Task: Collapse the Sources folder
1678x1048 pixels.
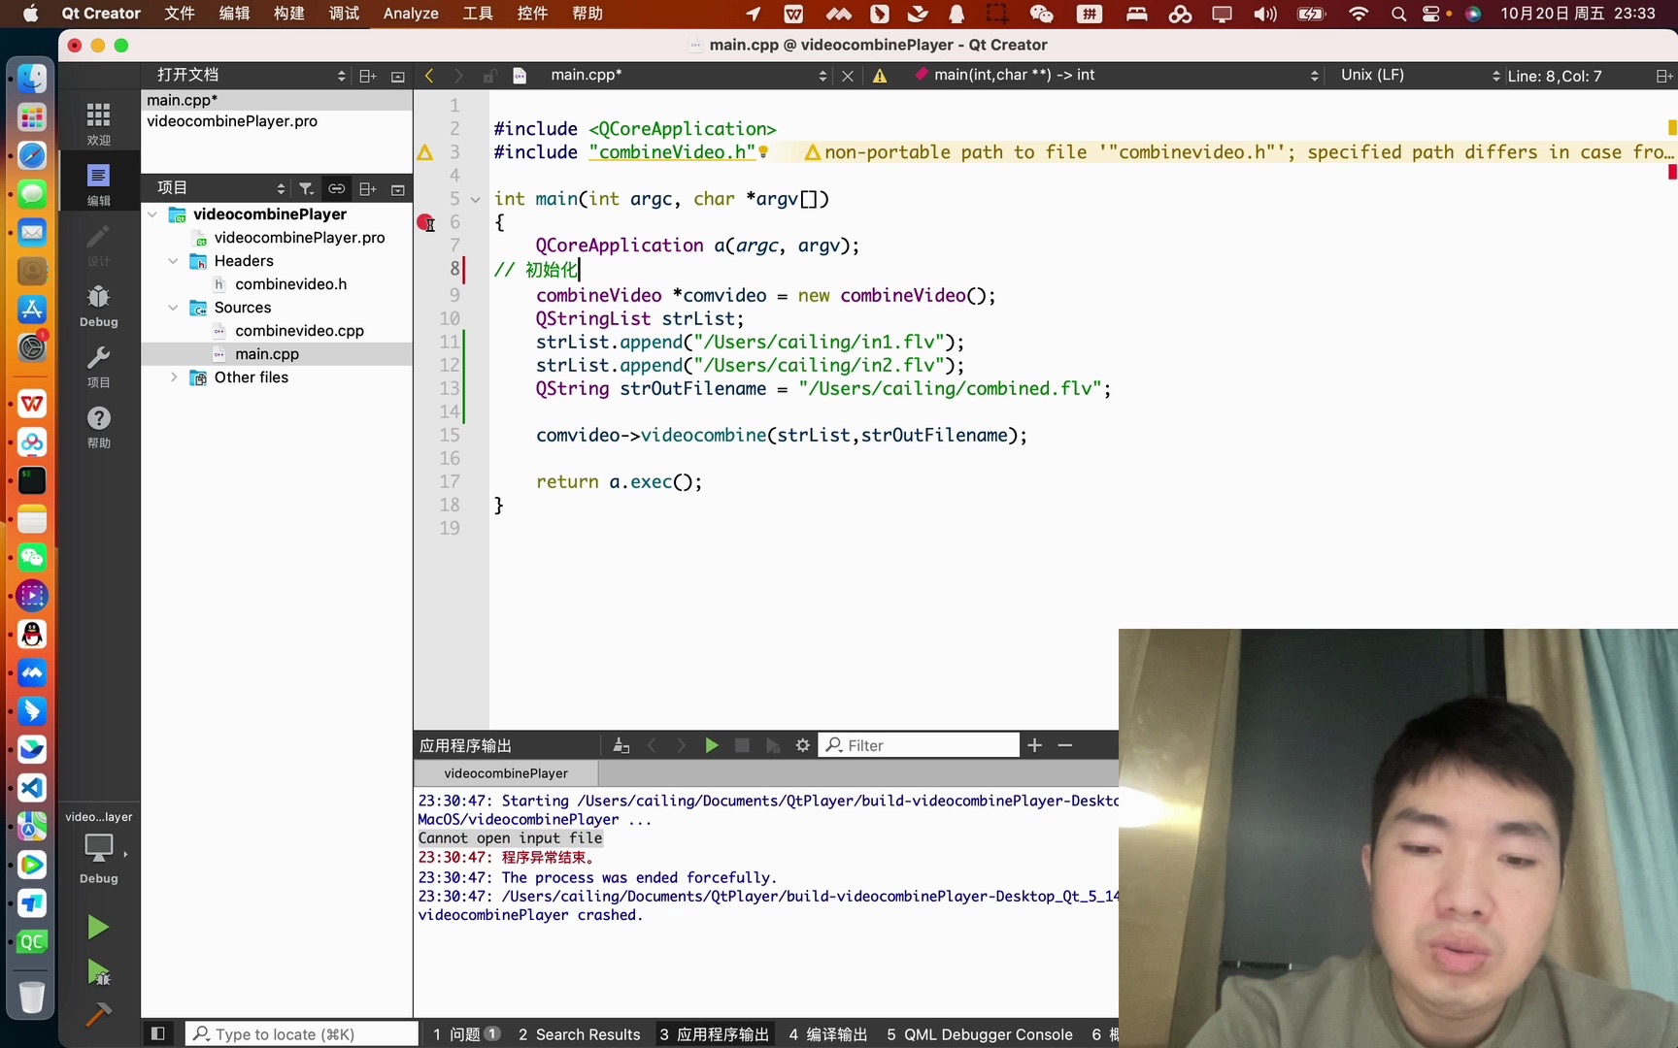Action: pyautogui.click(x=173, y=308)
